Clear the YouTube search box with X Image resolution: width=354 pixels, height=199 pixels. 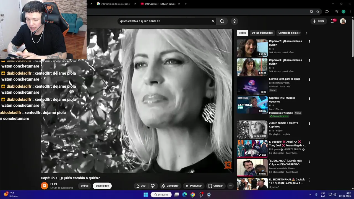coord(213,21)
